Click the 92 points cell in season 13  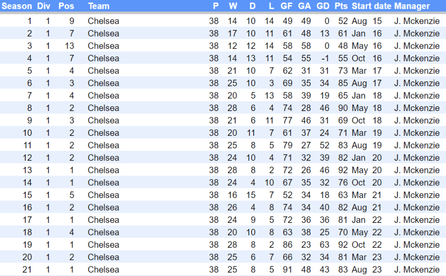point(343,170)
